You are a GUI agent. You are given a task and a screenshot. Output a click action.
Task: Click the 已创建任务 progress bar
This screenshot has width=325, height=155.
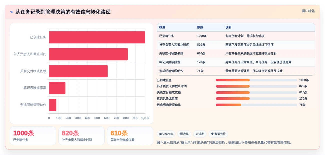(256, 80)
